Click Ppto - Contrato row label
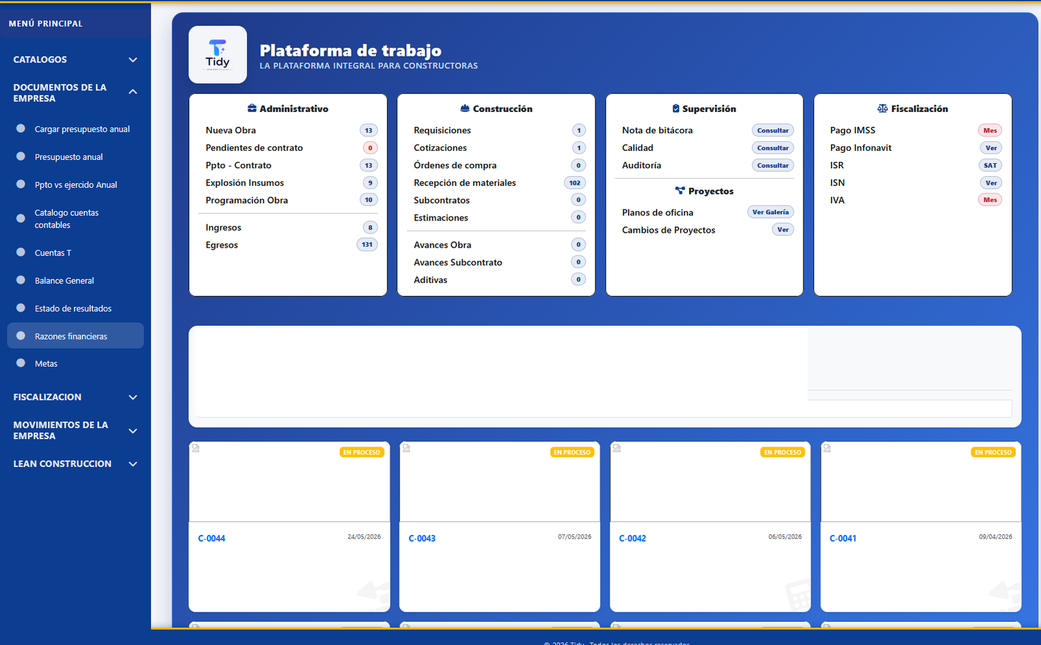Viewport: 1041px width, 645px height. tap(238, 165)
